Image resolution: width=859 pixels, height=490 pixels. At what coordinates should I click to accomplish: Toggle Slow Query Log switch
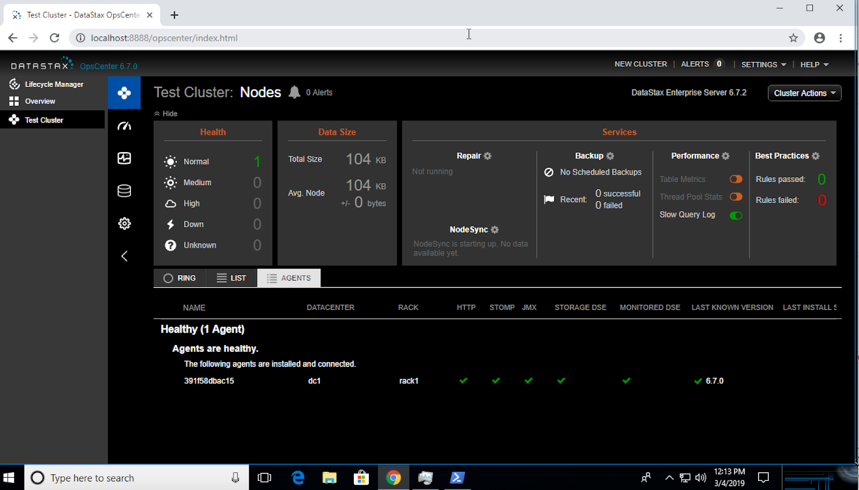click(736, 215)
